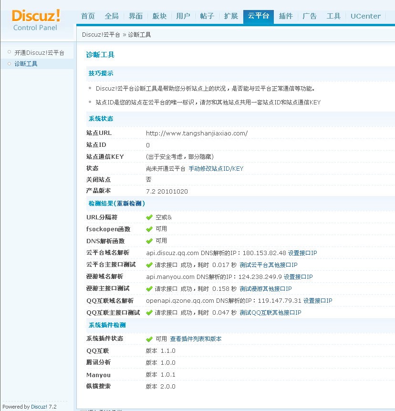Click 手动修改站点ID/KEY link
The width and height of the screenshot is (395, 411).
216,168
